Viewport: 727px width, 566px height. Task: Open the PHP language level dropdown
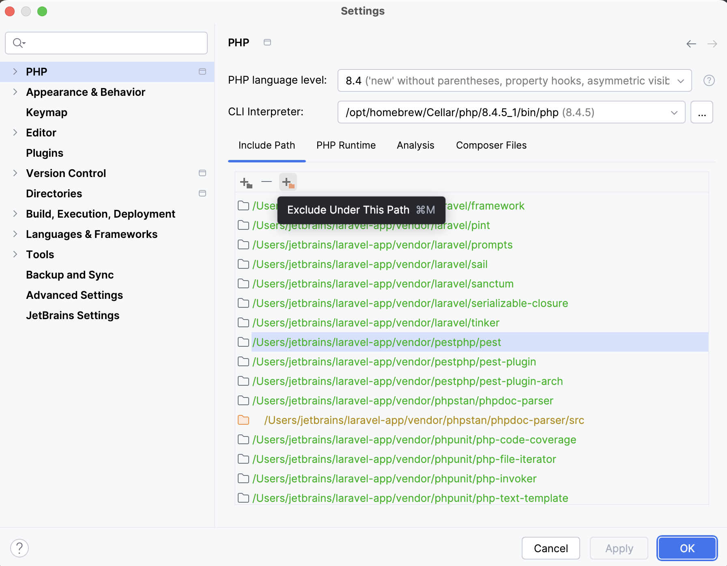[681, 80]
